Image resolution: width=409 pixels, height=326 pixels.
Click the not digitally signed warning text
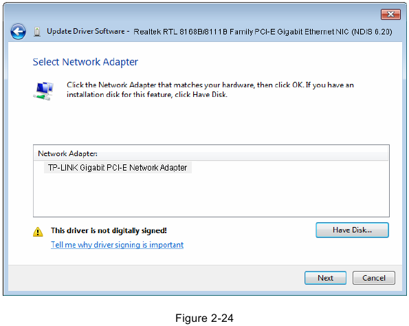(x=109, y=230)
